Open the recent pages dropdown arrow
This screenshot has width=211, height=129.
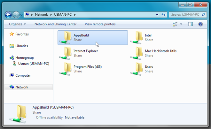coord(22,15)
